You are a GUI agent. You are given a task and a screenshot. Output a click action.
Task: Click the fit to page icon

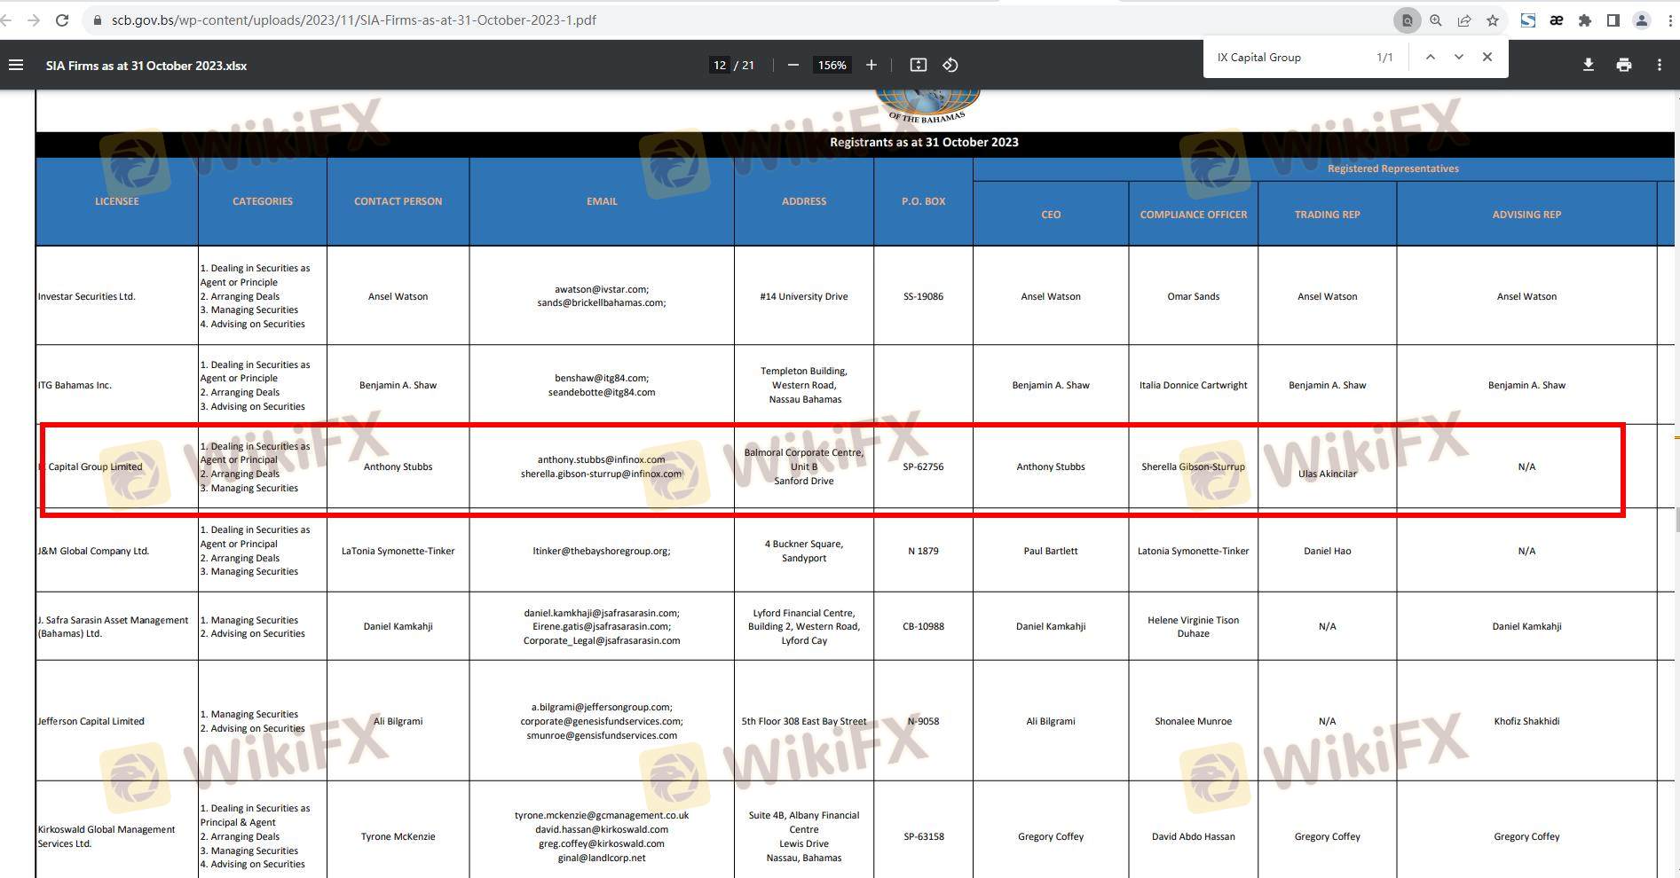[918, 65]
